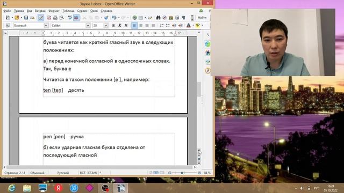Click the Navigator compass icon
This screenshot has width=344, height=193.
164,18
